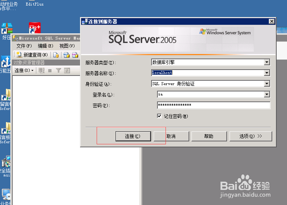Toggle Remember password (记住密码) checkbox

coord(159,116)
